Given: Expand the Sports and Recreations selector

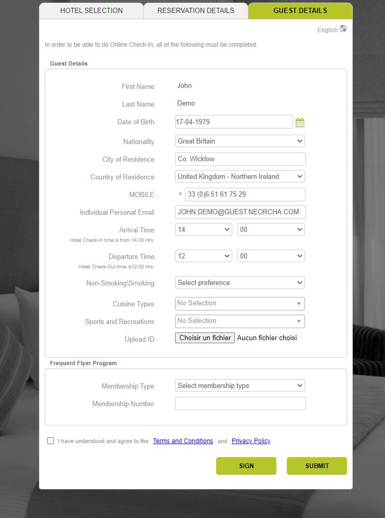Looking at the screenshot, I should coord(240,321).
